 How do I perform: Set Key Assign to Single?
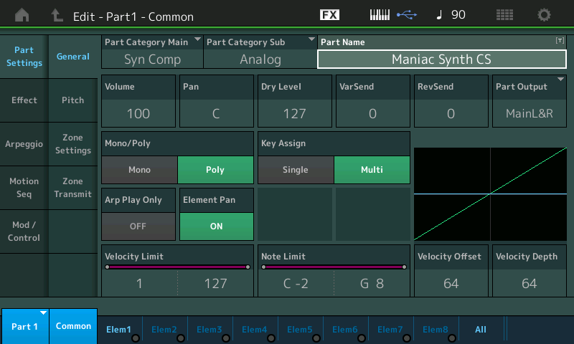(295, 170)
